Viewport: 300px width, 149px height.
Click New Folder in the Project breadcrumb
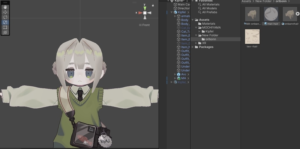(x=263, y=1)
